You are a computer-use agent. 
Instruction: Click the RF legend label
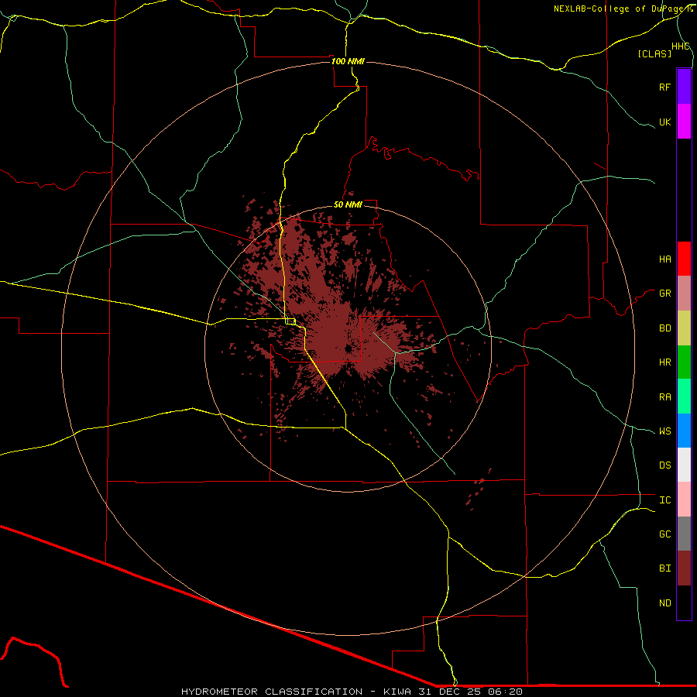pyautogui.click(x=664, y=87)
